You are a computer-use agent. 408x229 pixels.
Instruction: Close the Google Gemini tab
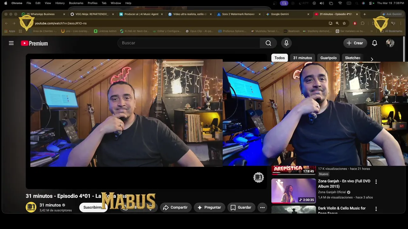[x=308, y=14]
